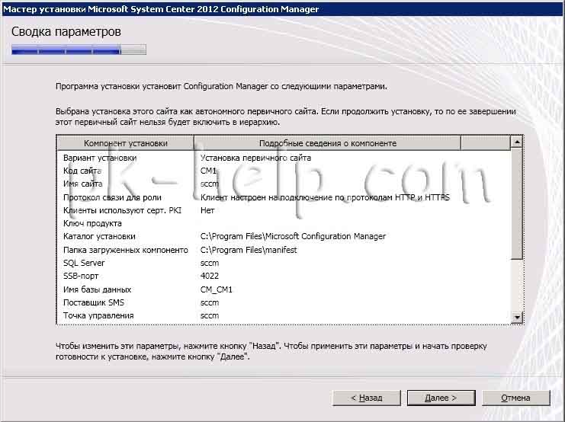Image resolution: width=565 pixels, height=422 pixels.
Task: Click the PKI value "Нет"
Action: pos(207,210)
